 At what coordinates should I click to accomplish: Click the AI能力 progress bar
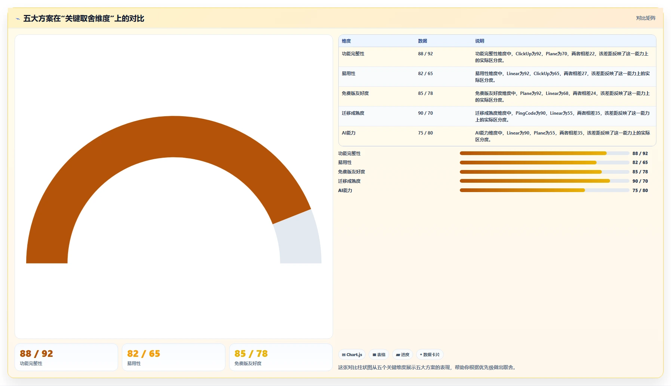click(544, 190)
